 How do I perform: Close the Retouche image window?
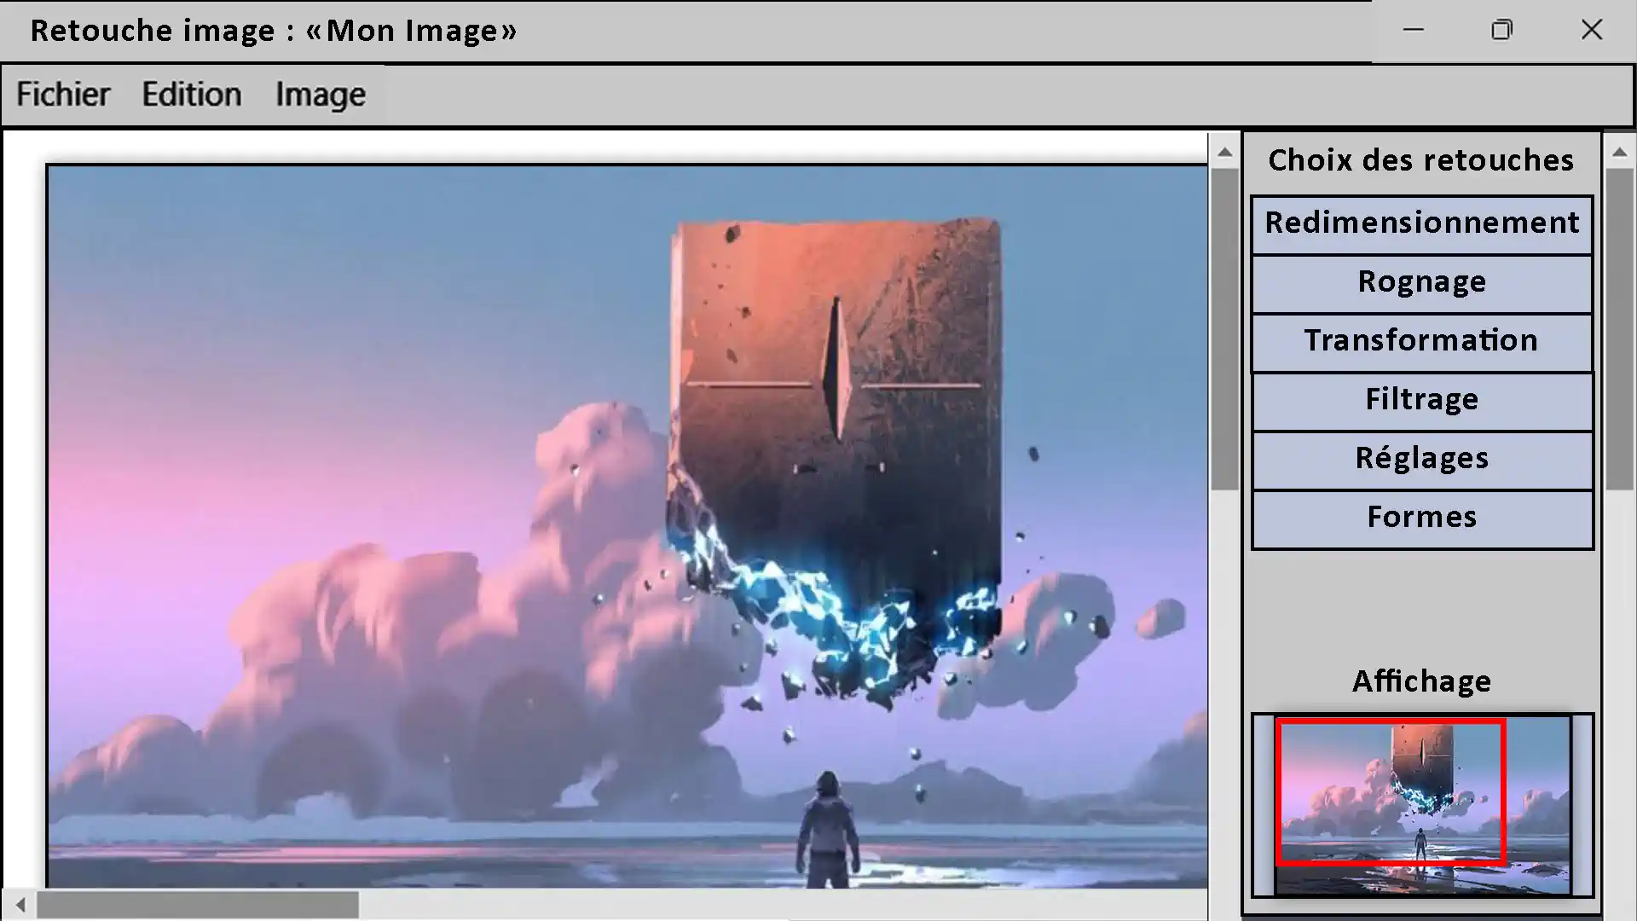point(1591,30)
